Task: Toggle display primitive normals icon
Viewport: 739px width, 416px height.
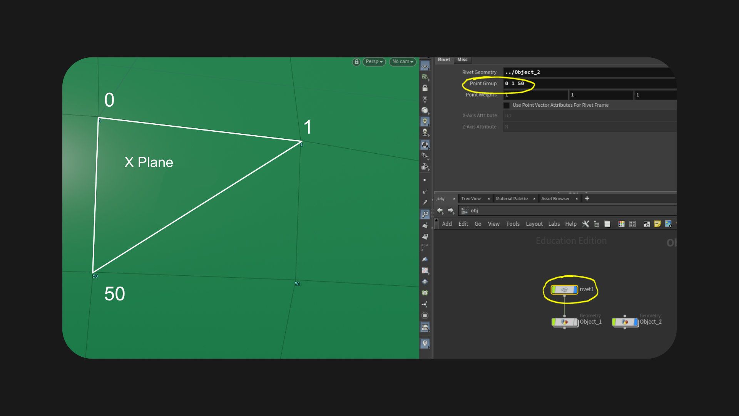Action: (x=425, y=225)
